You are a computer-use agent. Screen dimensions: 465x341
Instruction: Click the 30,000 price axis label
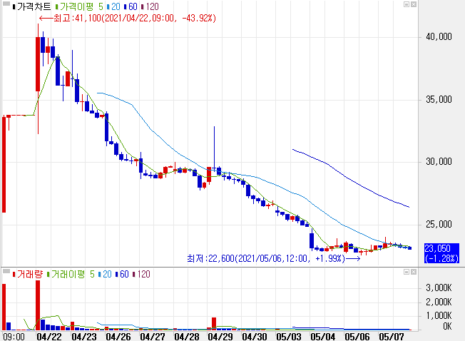439,162
